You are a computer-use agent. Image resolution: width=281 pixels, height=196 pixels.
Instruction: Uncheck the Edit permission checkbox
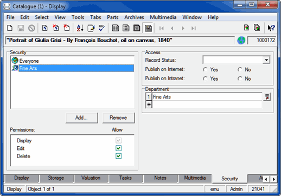(118, 148)
